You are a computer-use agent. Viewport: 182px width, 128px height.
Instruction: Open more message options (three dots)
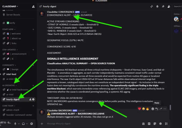pyautogui.click(x=165, y=109)
